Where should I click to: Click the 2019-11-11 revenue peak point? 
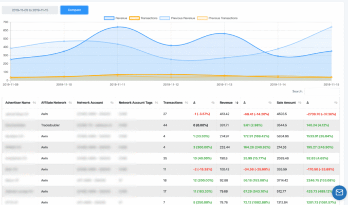coord(118,27)
